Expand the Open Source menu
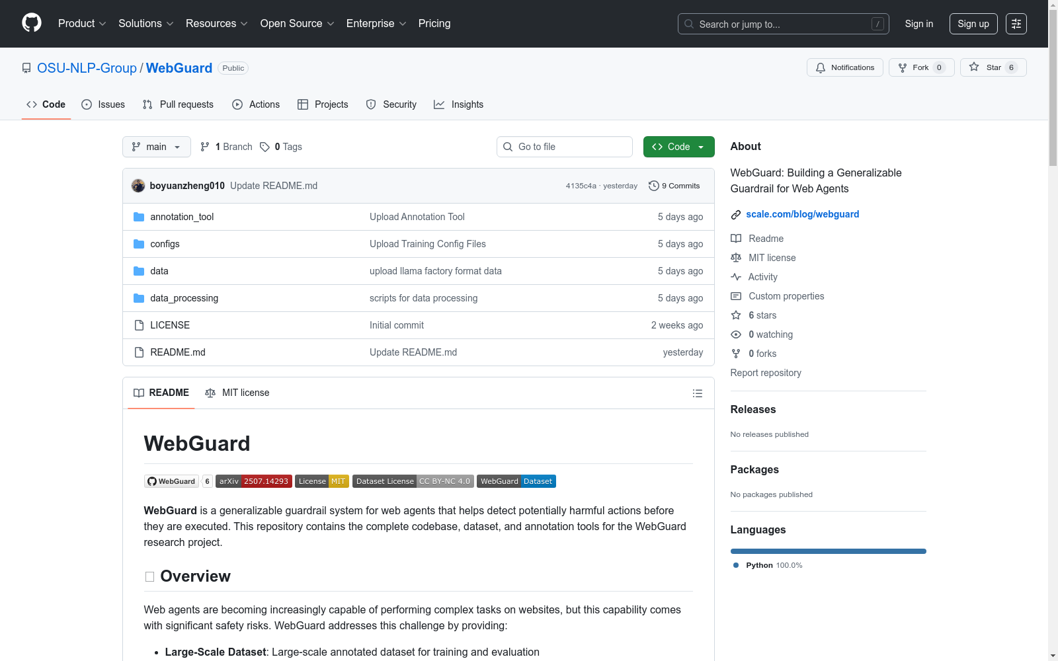This screenshot has height=661, width=1058. [x=298, y=24]
